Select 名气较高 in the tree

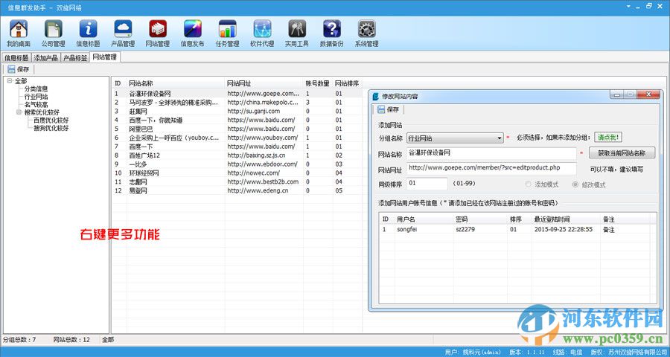[36, 105]
